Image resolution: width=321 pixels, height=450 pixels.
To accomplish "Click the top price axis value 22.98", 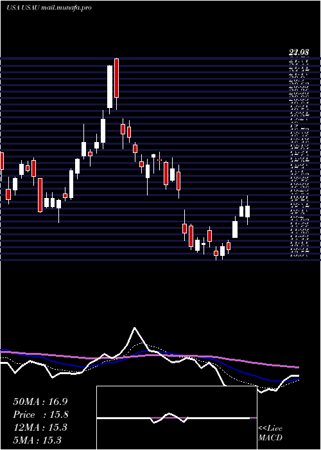I will (299, 53).
